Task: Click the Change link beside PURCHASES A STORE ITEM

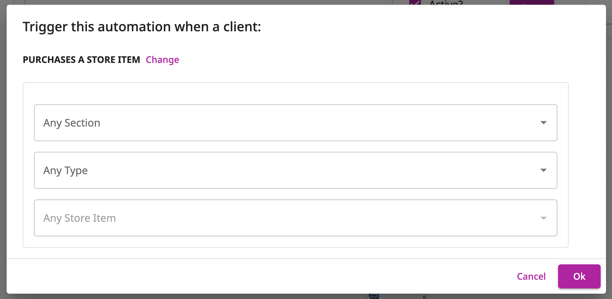Action: click(x=162, y=60)
